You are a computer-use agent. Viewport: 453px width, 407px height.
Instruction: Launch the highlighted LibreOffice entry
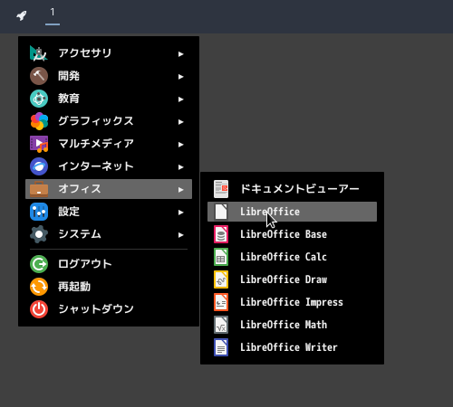pyautogui.click(x=292, y=212)
